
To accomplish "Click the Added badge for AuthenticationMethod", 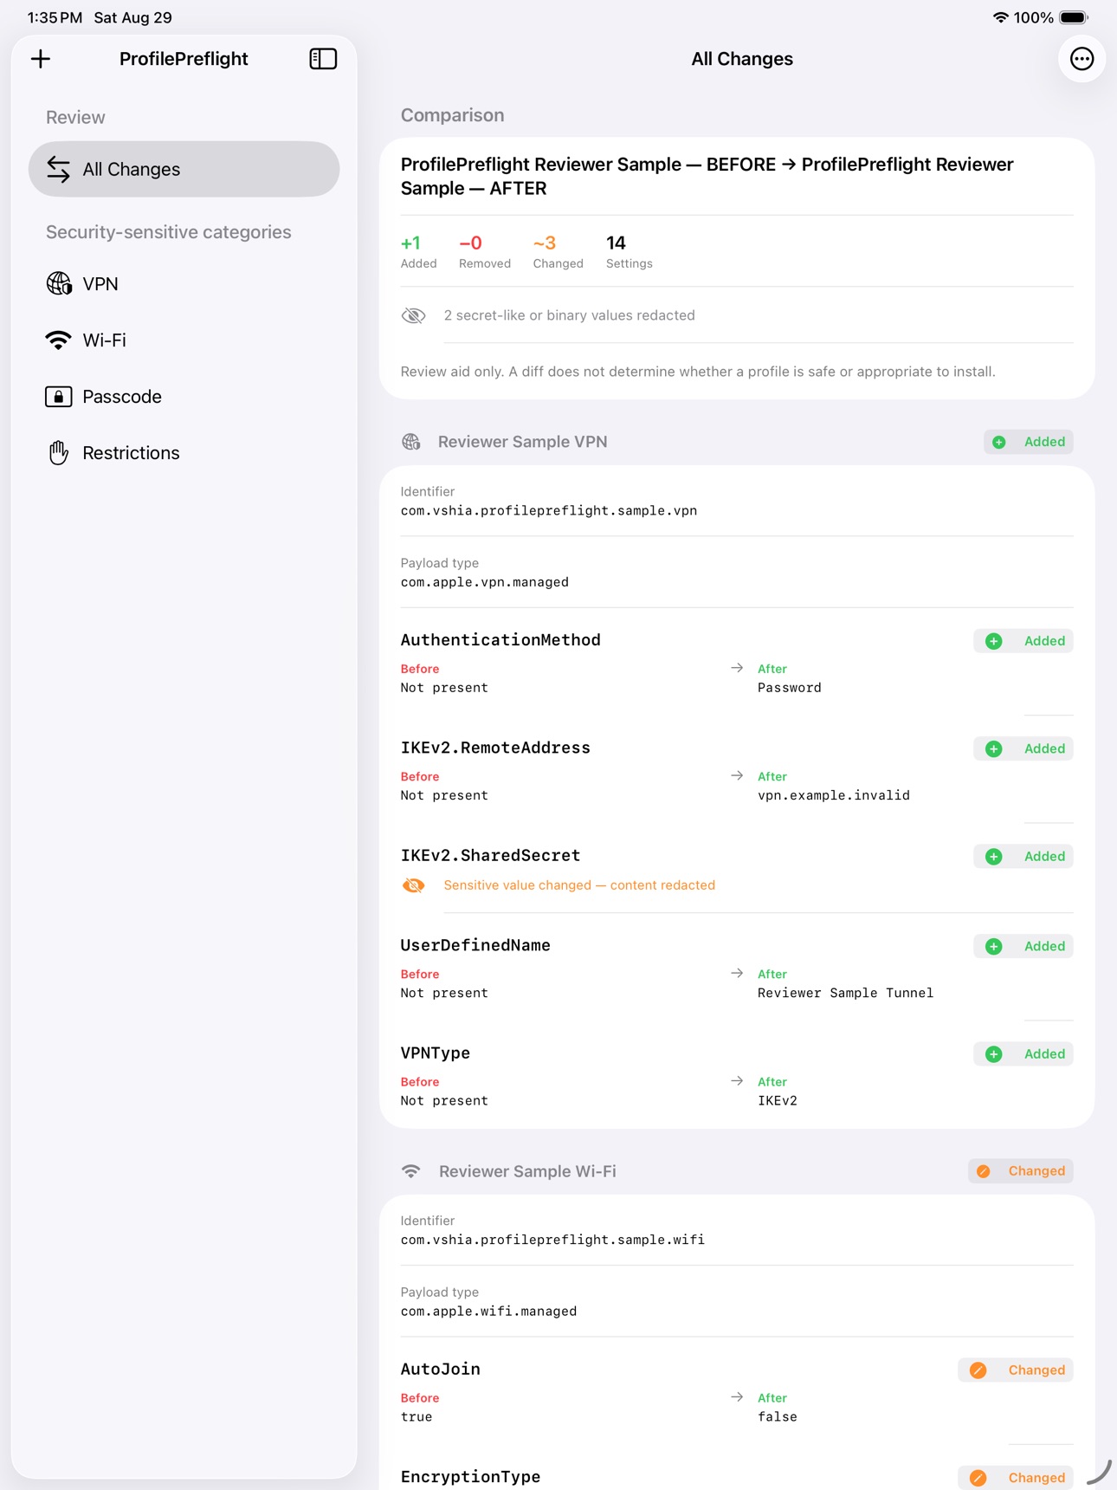I will 1023,641.
